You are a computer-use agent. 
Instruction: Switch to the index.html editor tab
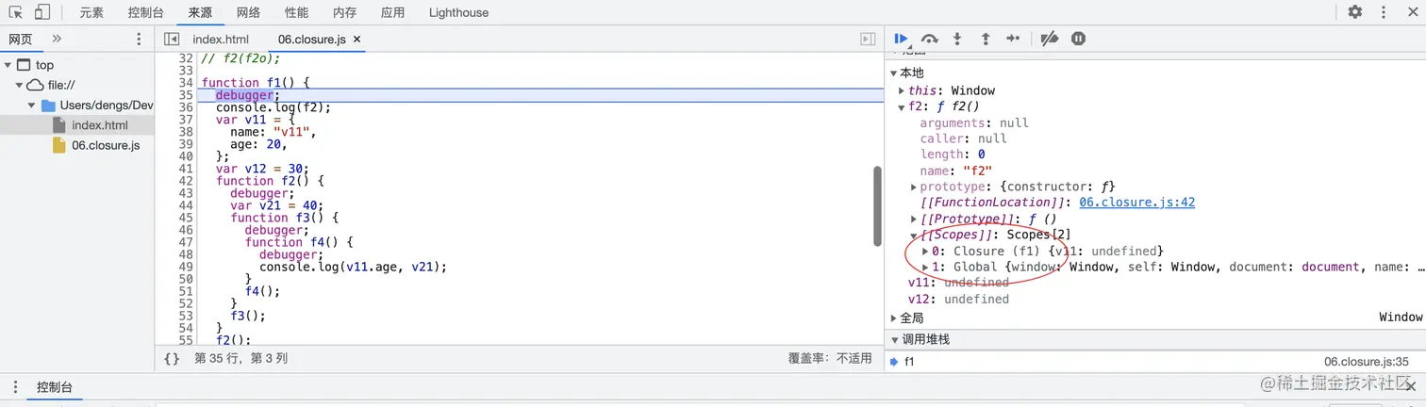click(221, 40)
